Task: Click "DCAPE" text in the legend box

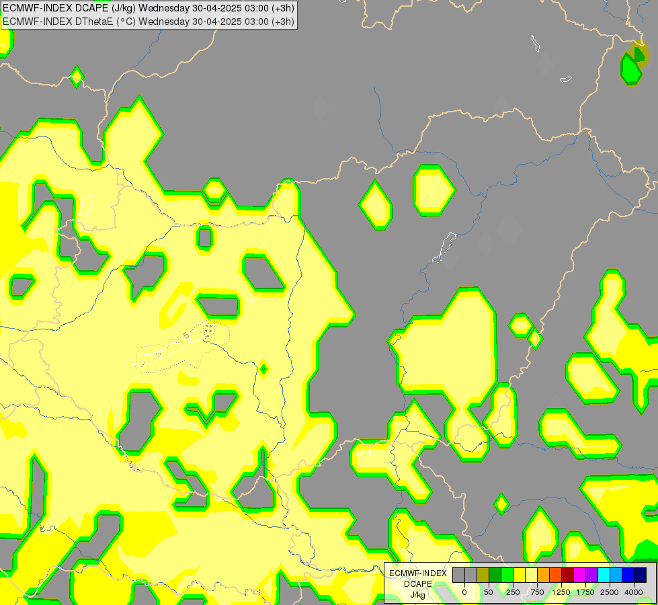Action: [418, 584]
